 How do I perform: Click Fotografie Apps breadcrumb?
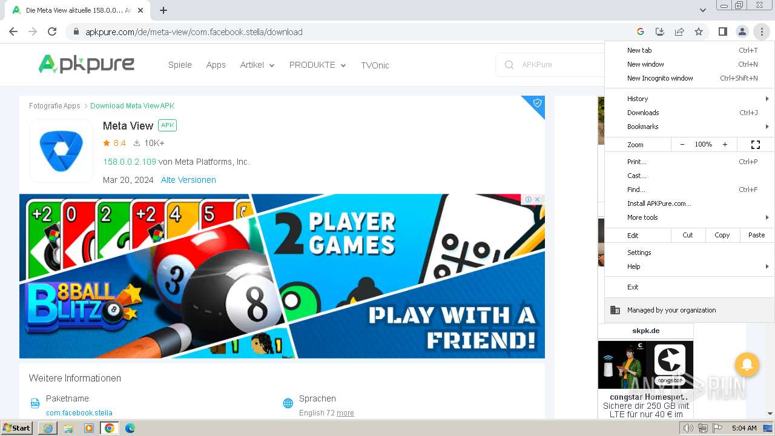[x=54, y=106]
